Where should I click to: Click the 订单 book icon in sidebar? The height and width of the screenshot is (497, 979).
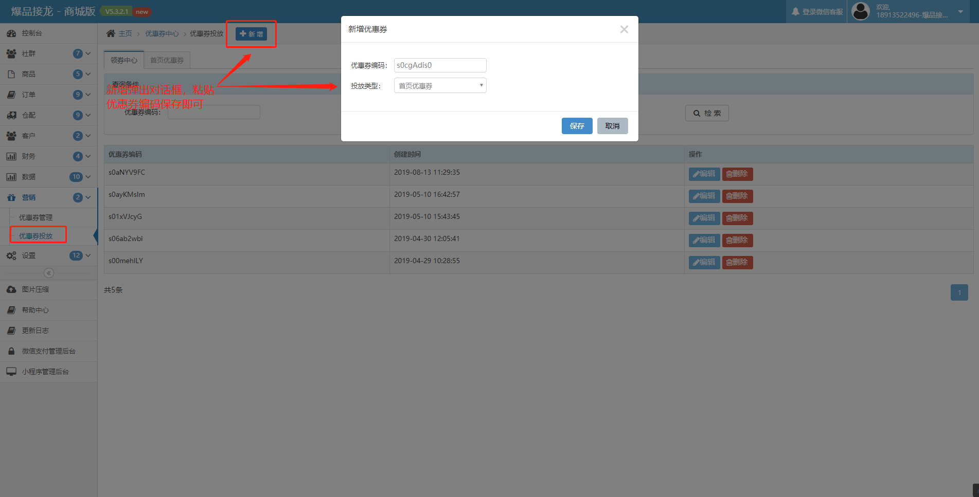(x=11, y=95)
